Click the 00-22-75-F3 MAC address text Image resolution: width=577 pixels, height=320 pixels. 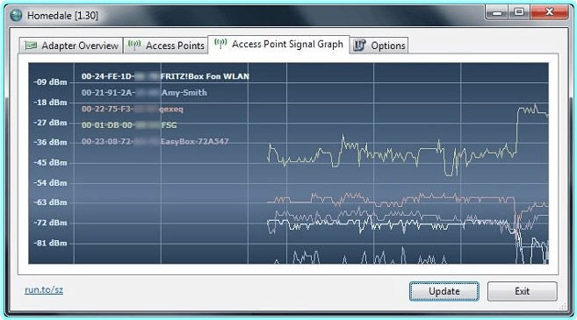coord(107,109)
